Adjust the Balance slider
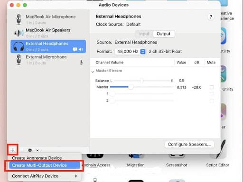This screenshot has height=182, width=243. click(x=142, y=81)
